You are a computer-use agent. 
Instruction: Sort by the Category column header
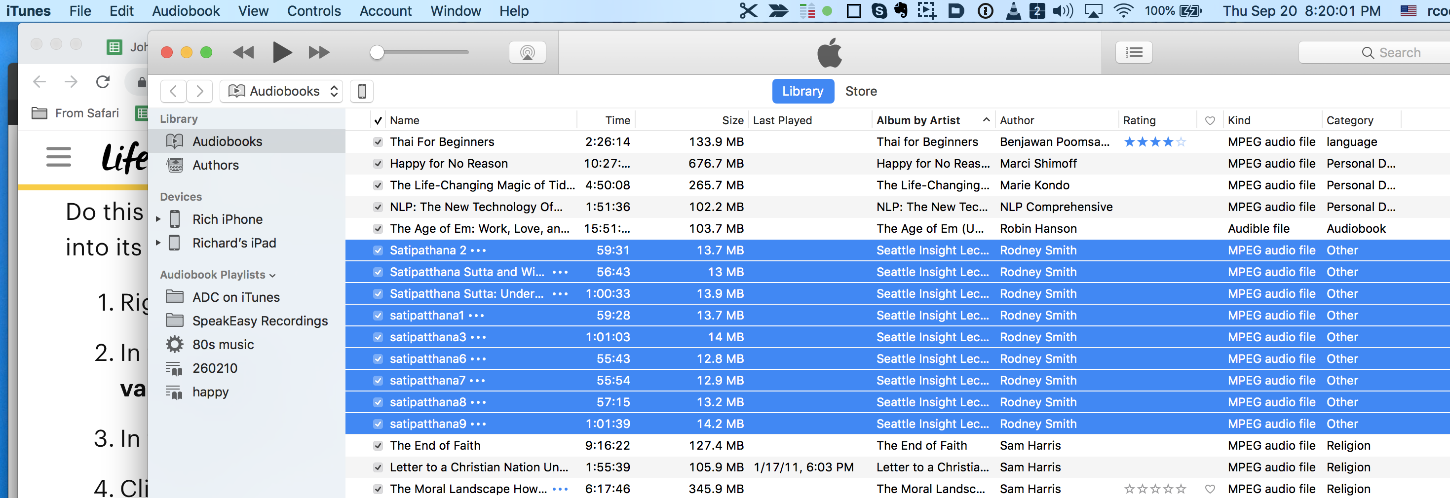tap(1361, 120)
